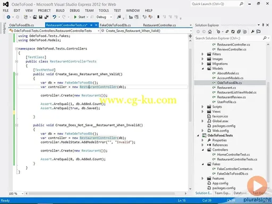272x204 pixels.
Task: Open the BUILD menu
Action: [x=60, y=11]
